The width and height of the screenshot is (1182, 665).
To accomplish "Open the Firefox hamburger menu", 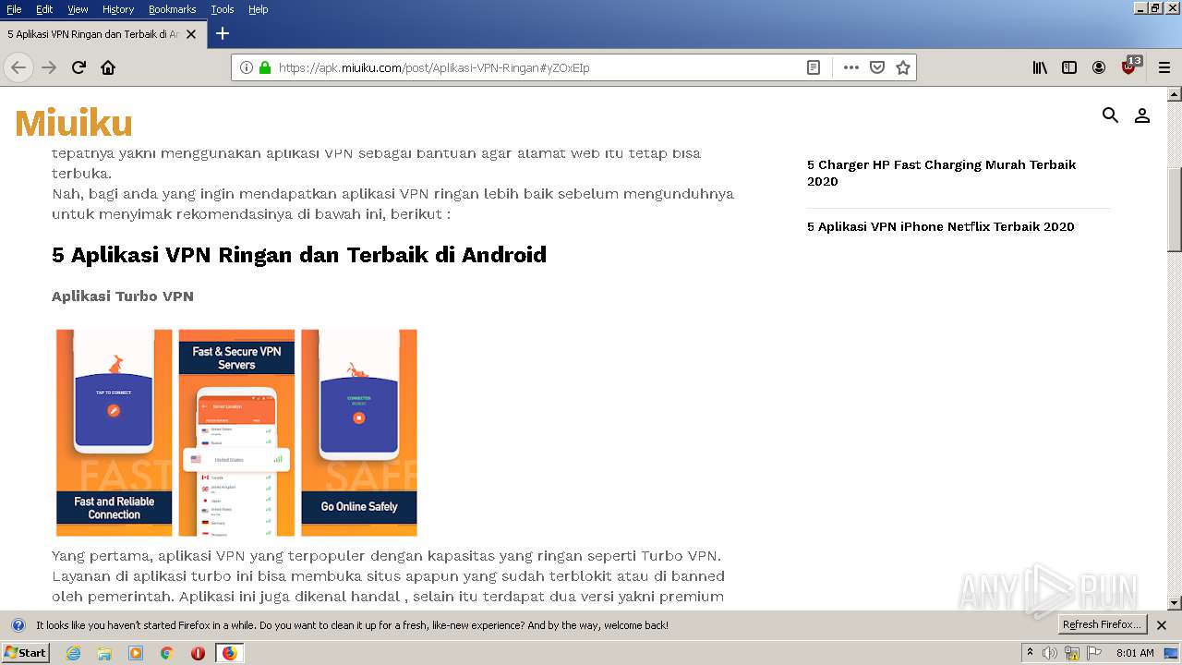I will [x=1164, y=67].
